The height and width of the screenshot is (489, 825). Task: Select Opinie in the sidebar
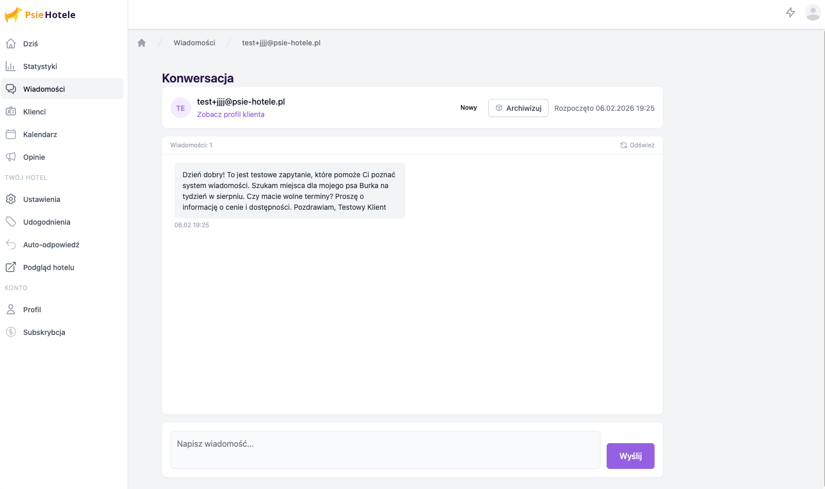pyautogui.click(x=34, y=157)
